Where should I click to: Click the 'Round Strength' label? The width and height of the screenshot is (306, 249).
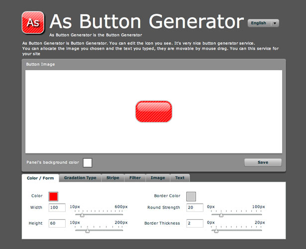click(x=164, y=207)
